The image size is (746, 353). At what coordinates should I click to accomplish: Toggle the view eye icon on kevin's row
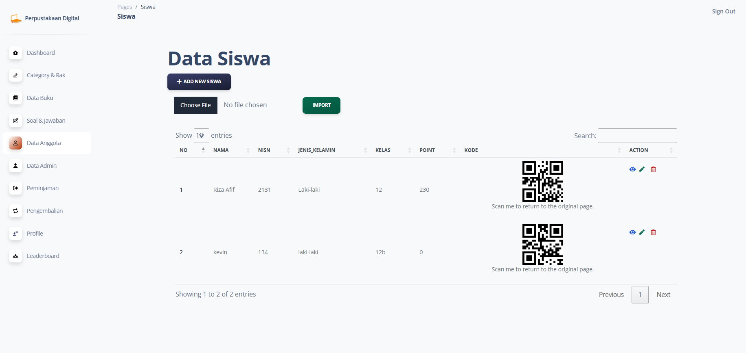pos(632,232)
